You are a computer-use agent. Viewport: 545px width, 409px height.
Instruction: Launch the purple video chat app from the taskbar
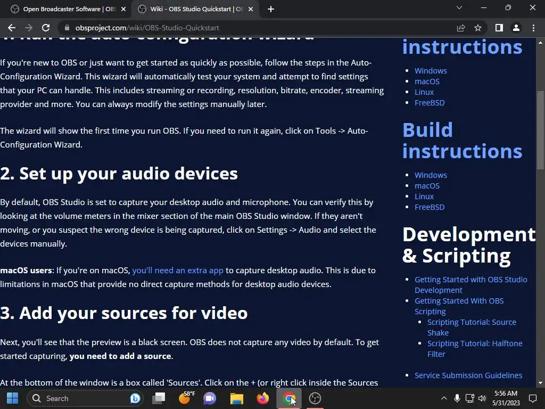210,398
